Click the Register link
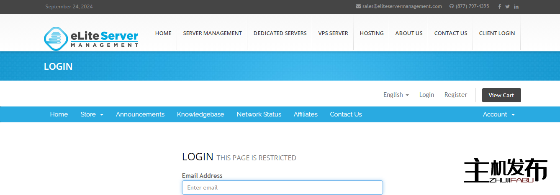 455,95
